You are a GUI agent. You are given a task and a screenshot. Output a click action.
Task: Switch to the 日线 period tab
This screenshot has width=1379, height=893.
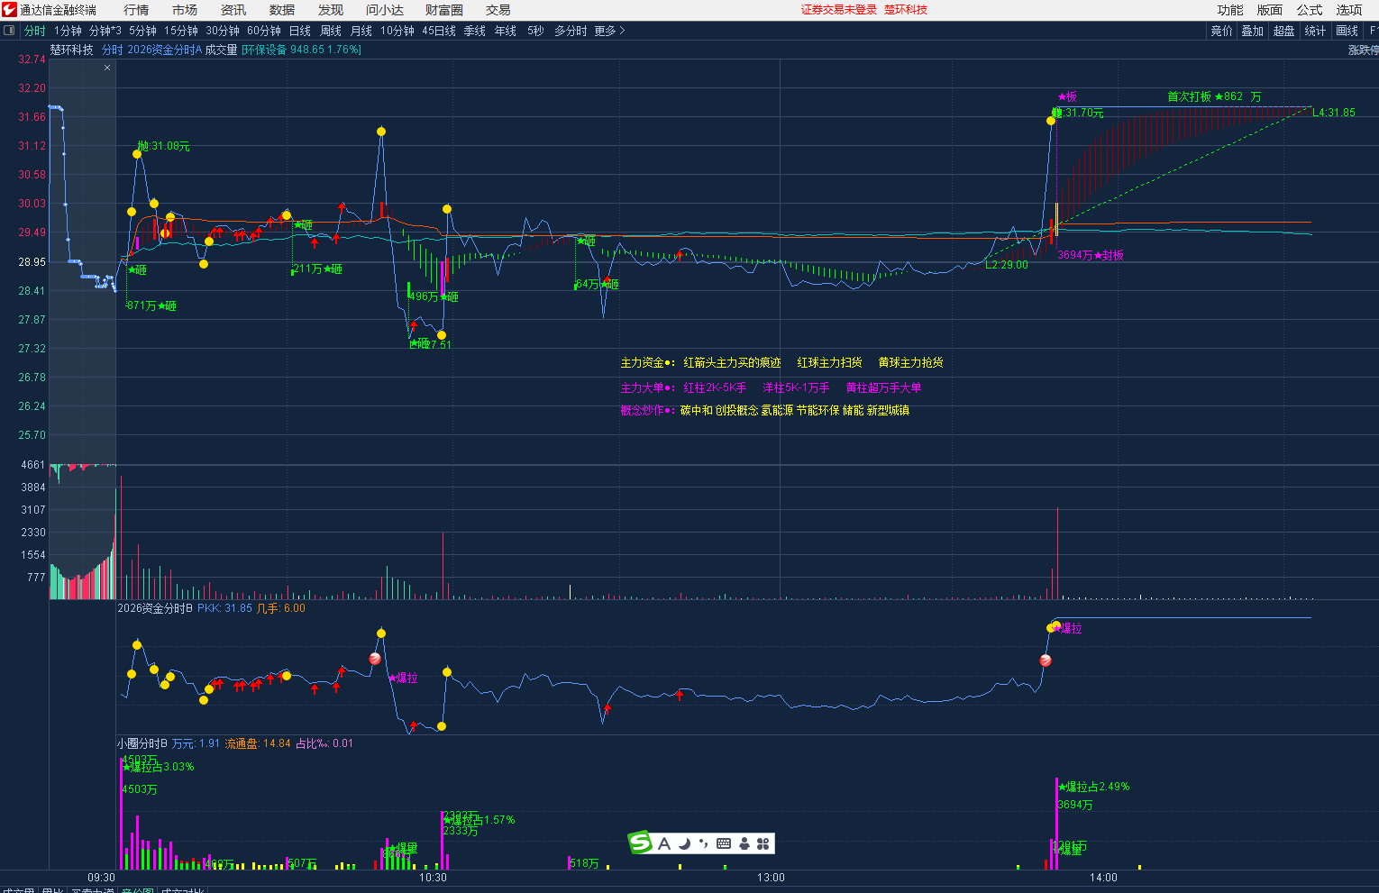pyautogui.click(x=299, y=31)
